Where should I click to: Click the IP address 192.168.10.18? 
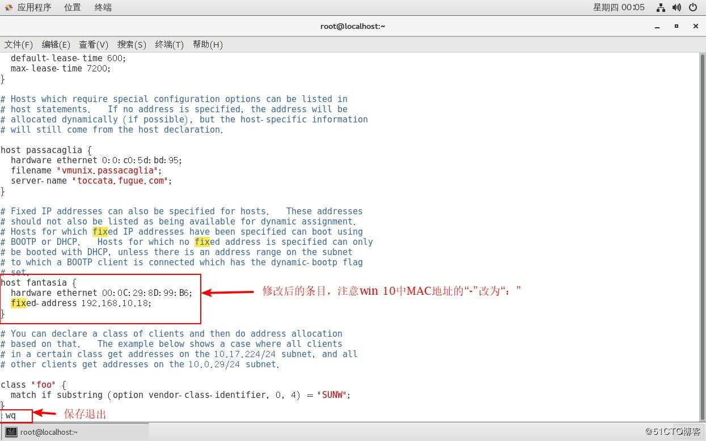pos(114,303)
